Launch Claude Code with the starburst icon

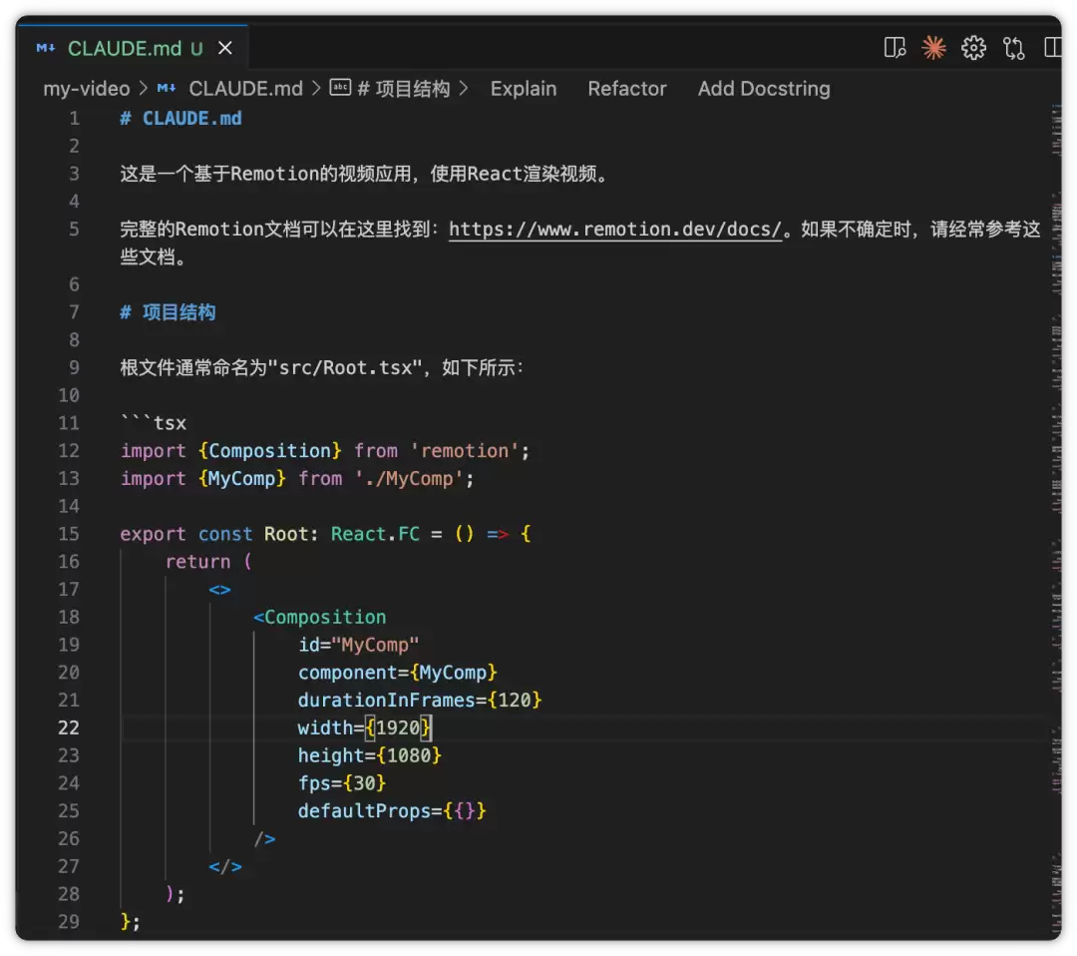[x=933, y=48]
